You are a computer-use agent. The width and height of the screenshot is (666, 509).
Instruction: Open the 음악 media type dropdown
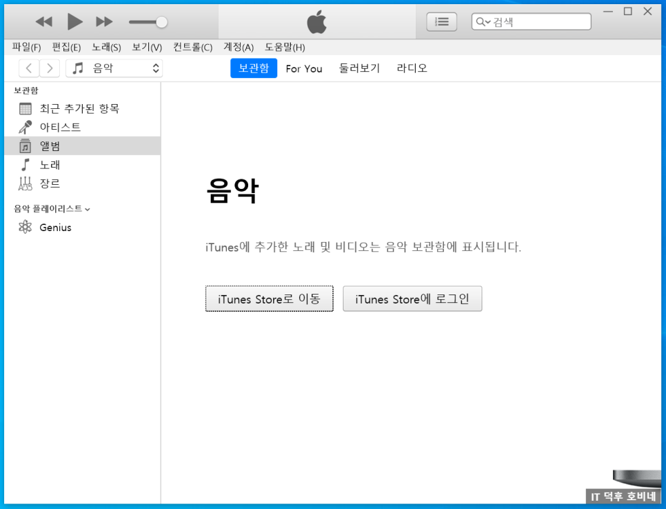(x=114, y=68)
